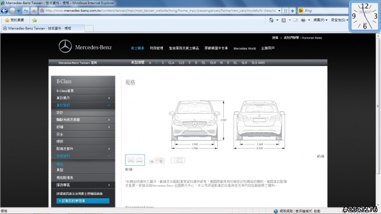Expand the sidebar item above technical data
This screenshot has width=381, height=214.
click(109, 149)
